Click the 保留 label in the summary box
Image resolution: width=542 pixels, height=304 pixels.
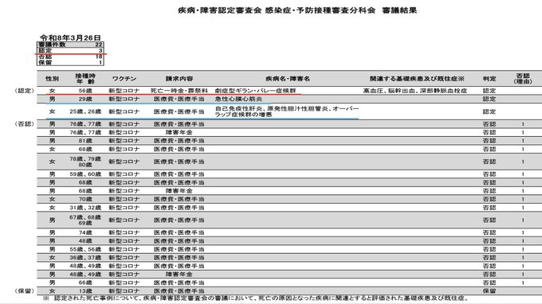45,62
